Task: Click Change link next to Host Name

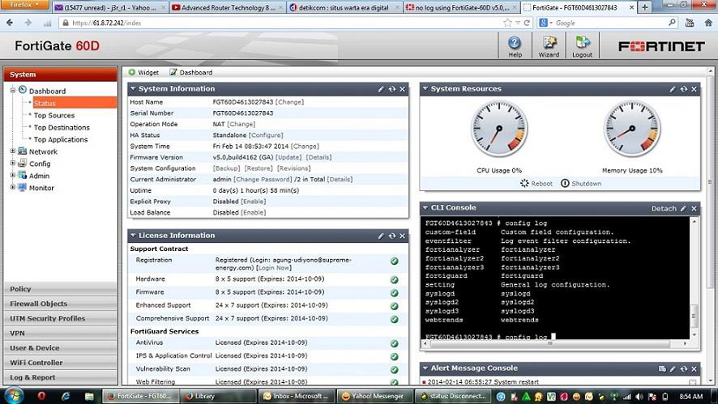Action: coord(289,102)
